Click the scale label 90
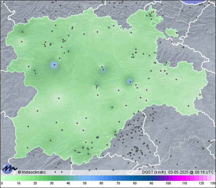 [x=152, y=183]
